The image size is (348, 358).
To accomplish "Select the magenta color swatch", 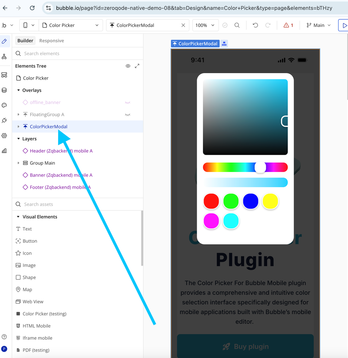I will (x=211, y=221).
